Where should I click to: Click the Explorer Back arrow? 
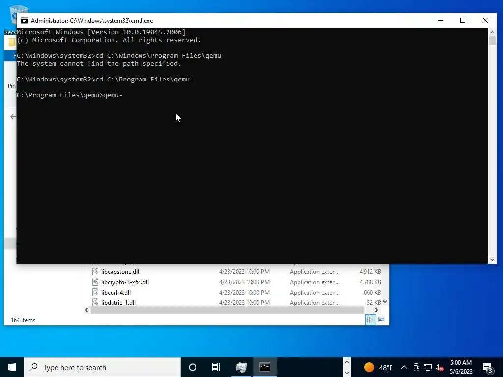tap(13, 117)
